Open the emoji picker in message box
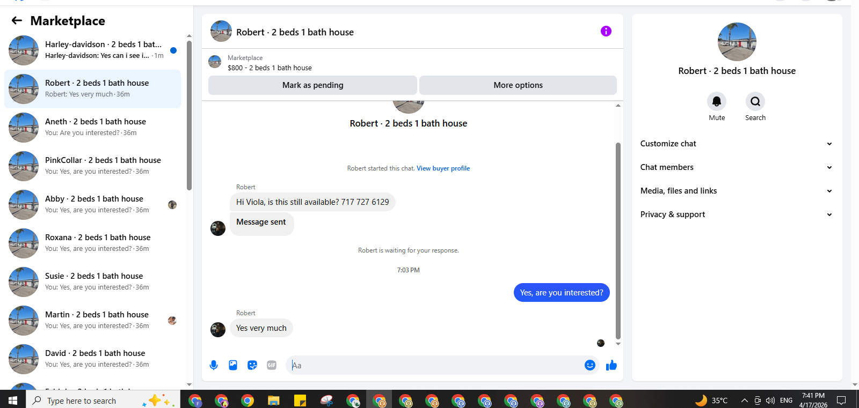Image resolution: width=859 pixels, height=408 pixels. [590, 365]
